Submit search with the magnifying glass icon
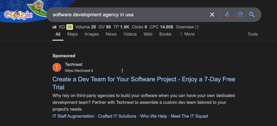 pos(252,15)
